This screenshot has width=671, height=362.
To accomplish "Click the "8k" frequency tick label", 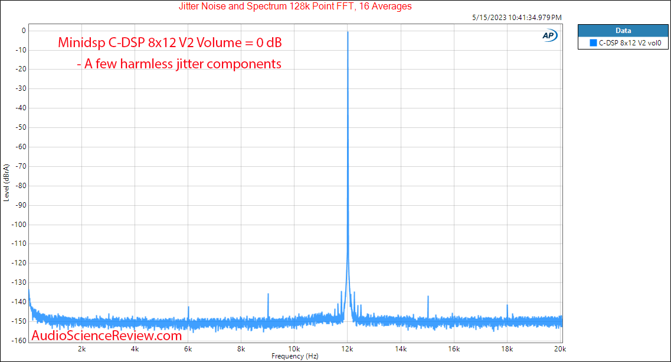I will (241, 349).
